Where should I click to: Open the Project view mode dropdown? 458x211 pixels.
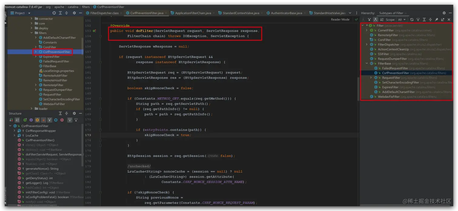click(29, 13)
